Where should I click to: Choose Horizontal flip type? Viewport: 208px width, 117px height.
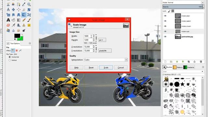9,57
